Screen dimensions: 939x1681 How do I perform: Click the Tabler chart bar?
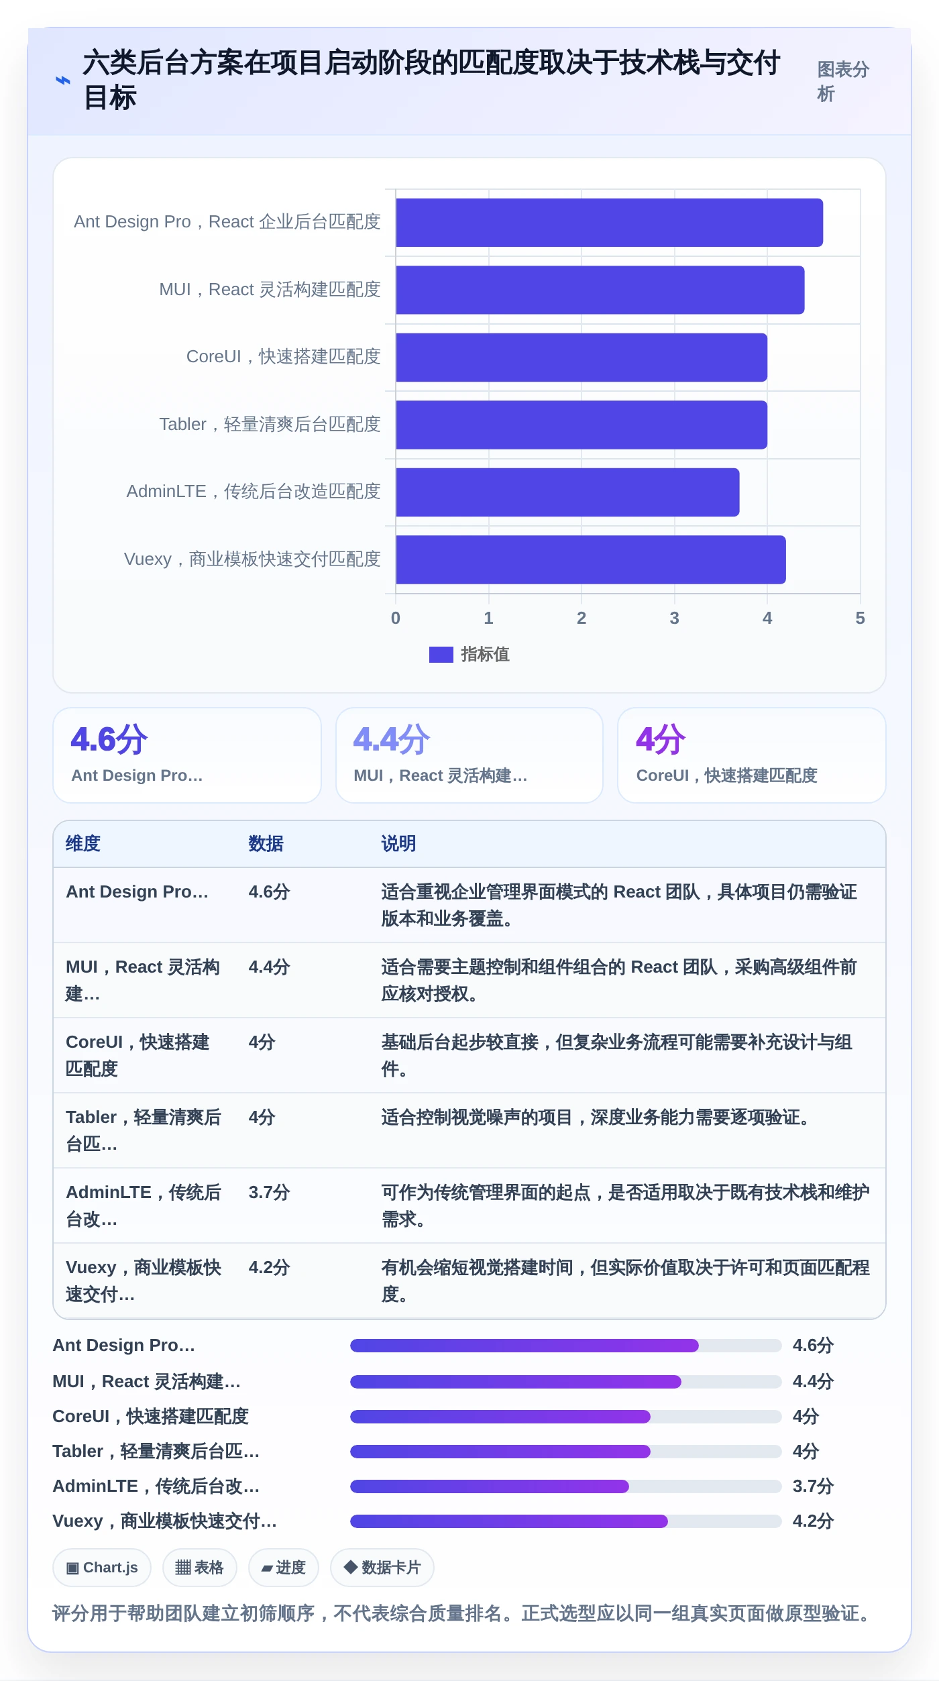pos(582,425)
